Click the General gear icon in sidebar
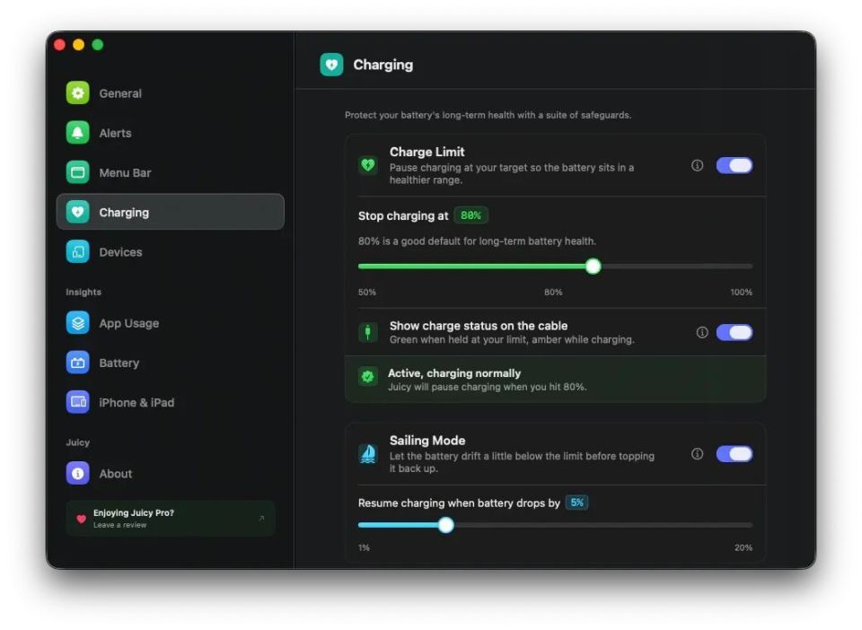 [77, 92]
